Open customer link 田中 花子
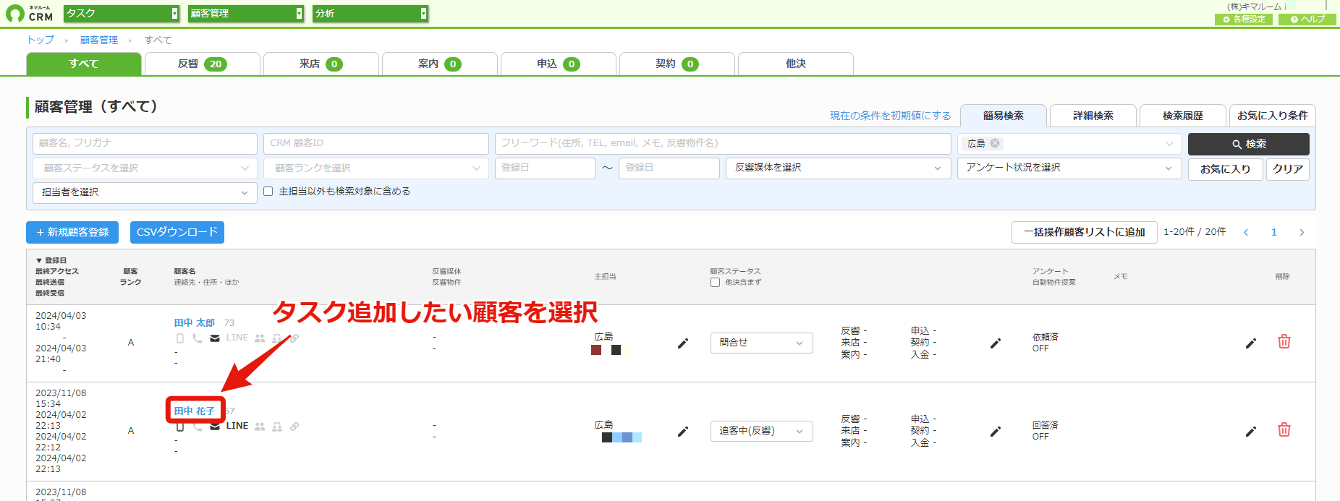The image size is (1340, 501). pyautogui.click(x=195, y=411)
